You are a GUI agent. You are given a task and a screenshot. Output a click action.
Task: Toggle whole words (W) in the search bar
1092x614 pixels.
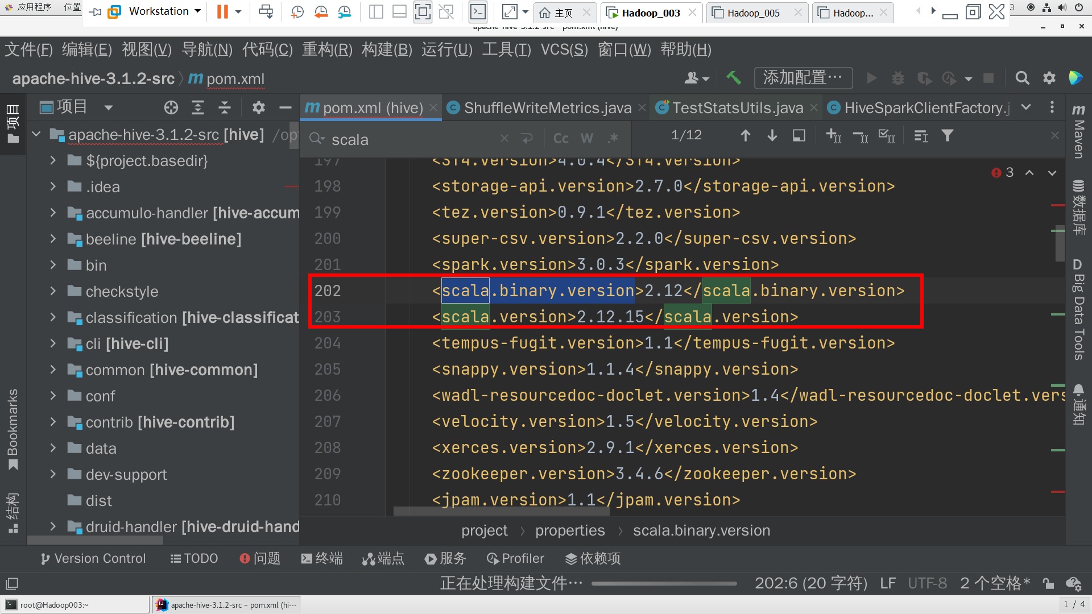click(x=586, y=138)
